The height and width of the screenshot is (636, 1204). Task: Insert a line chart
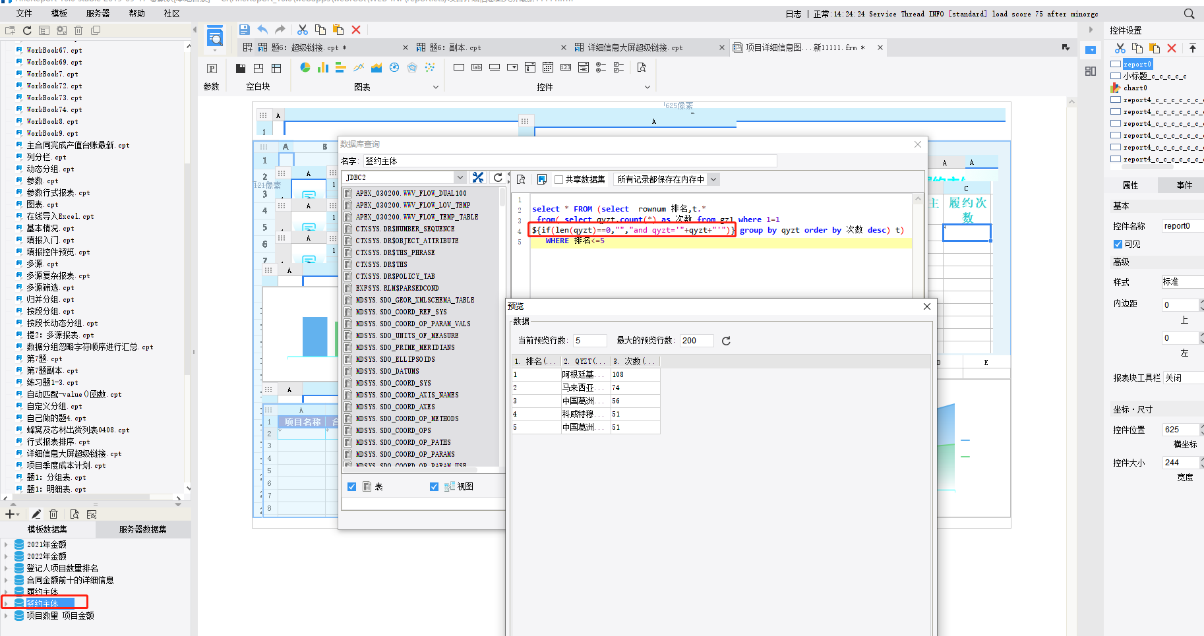(x=359, y=67)
